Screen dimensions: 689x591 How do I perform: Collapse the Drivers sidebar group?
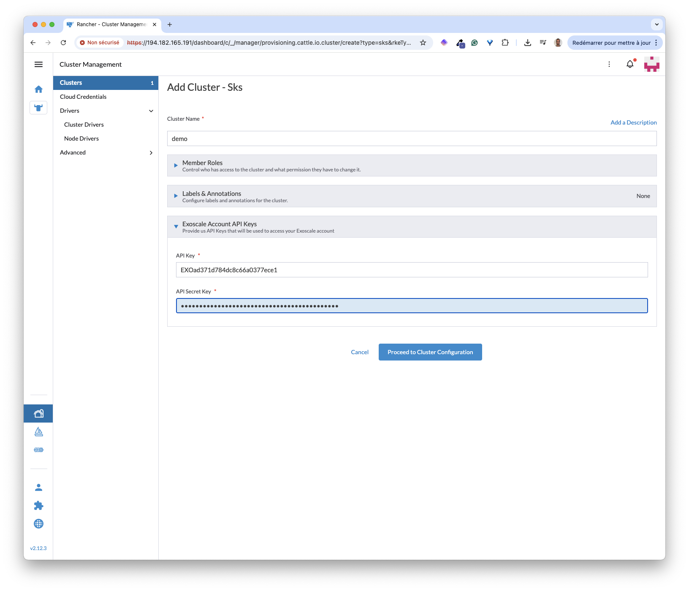[x=151, y=111]
